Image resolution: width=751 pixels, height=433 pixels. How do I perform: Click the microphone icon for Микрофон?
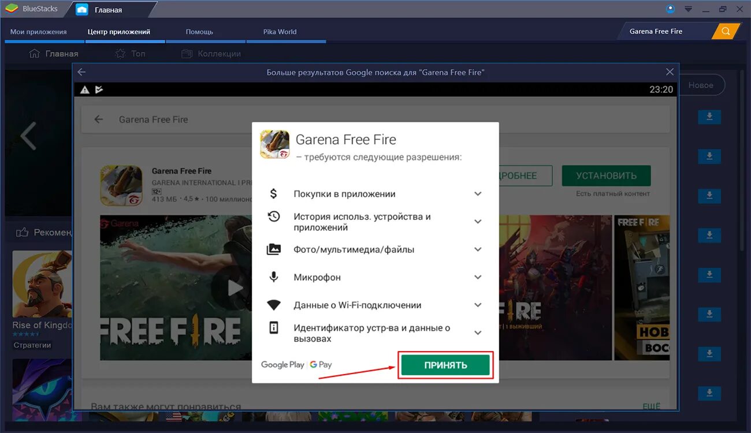[x=274, y=277]
